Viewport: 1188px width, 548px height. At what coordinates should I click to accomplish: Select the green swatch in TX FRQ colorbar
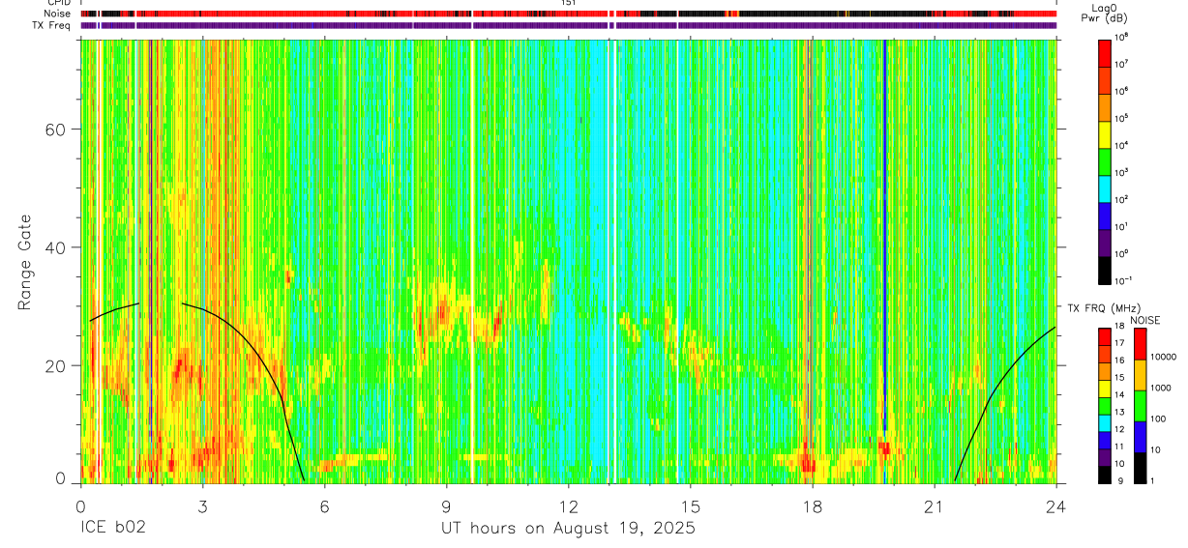(1105, 406)
